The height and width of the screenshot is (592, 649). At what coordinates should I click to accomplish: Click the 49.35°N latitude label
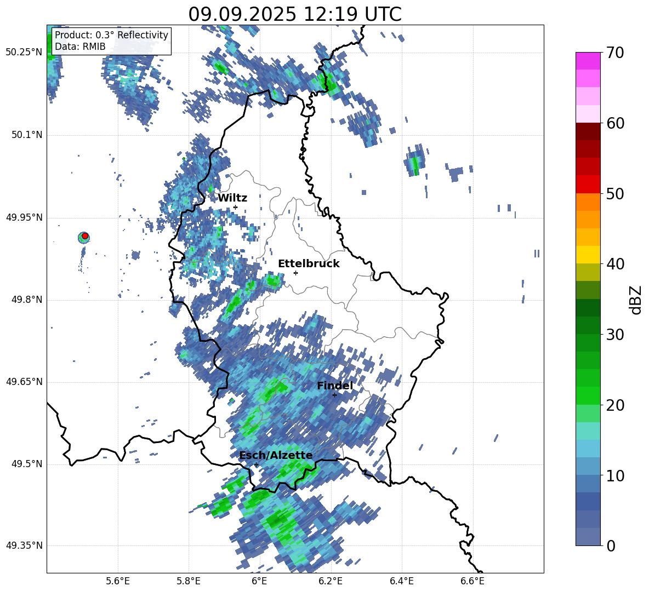(24, 545)
